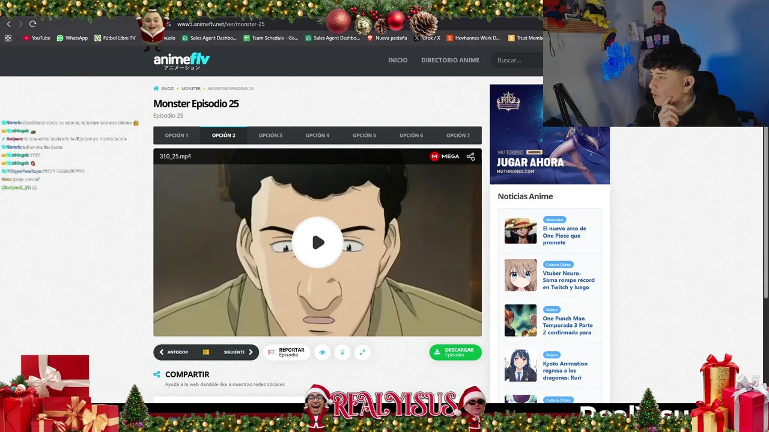
Task: Click the Buscar search field
Action: pos(518,60)
